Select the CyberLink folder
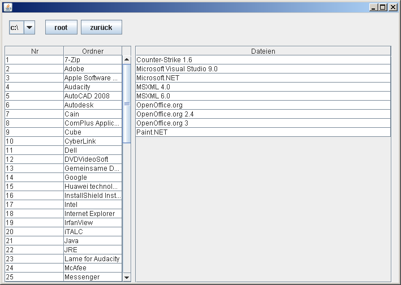 [93, 141]
